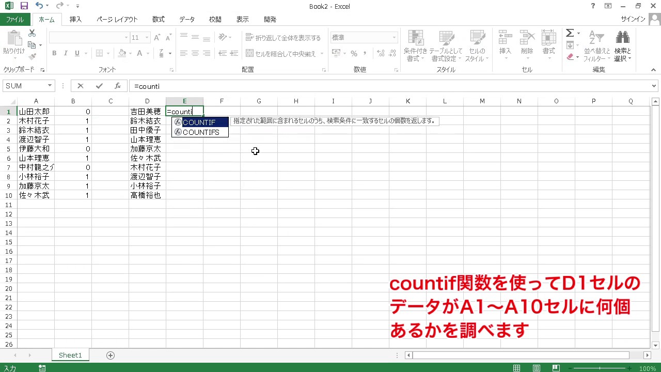Open Format as Table (テーブルとして書式設定)

pos(446,46)
